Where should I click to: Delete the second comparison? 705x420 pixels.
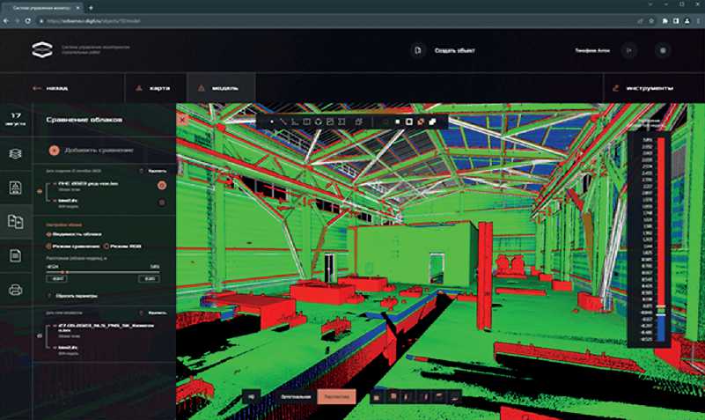click(x=154, y=313)
